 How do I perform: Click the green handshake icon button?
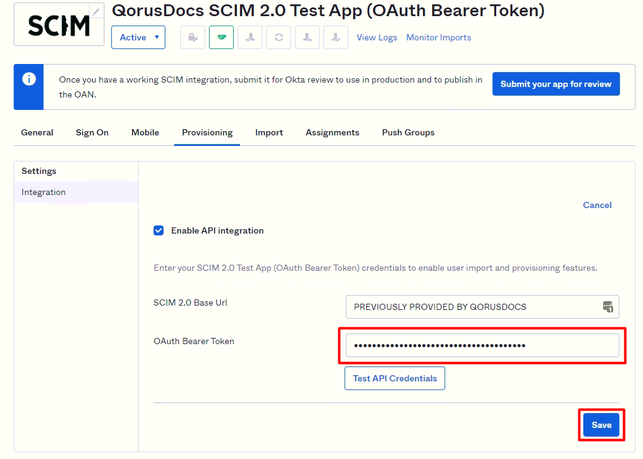point(221,37)
